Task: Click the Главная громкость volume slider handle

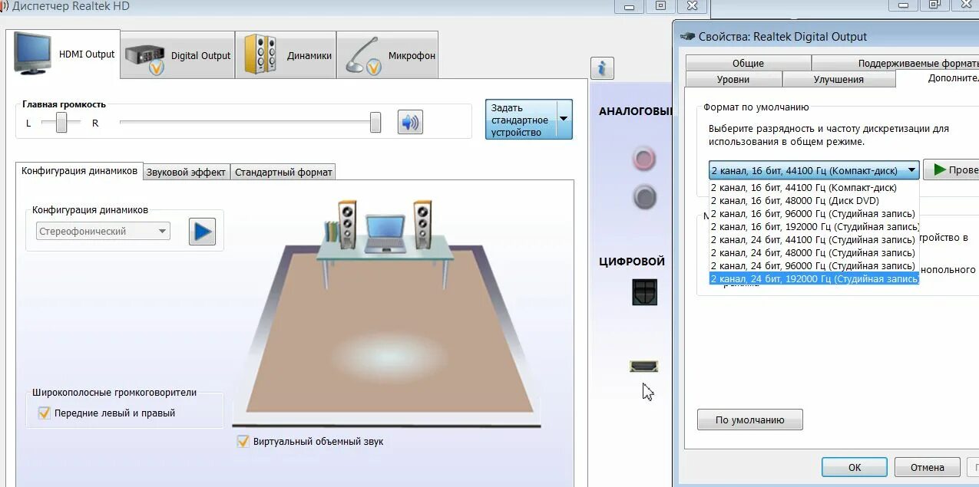Action: pyautogui.click(x=375, y=122)
